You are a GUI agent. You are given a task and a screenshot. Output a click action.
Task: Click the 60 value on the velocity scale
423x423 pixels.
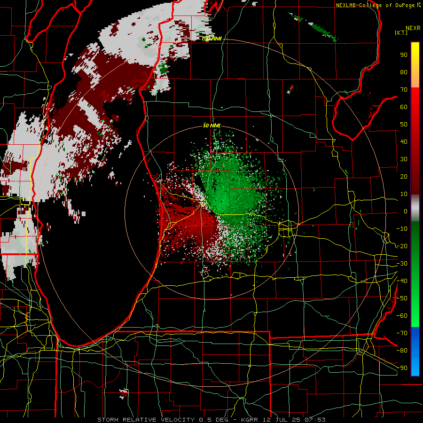click(404, 107)
